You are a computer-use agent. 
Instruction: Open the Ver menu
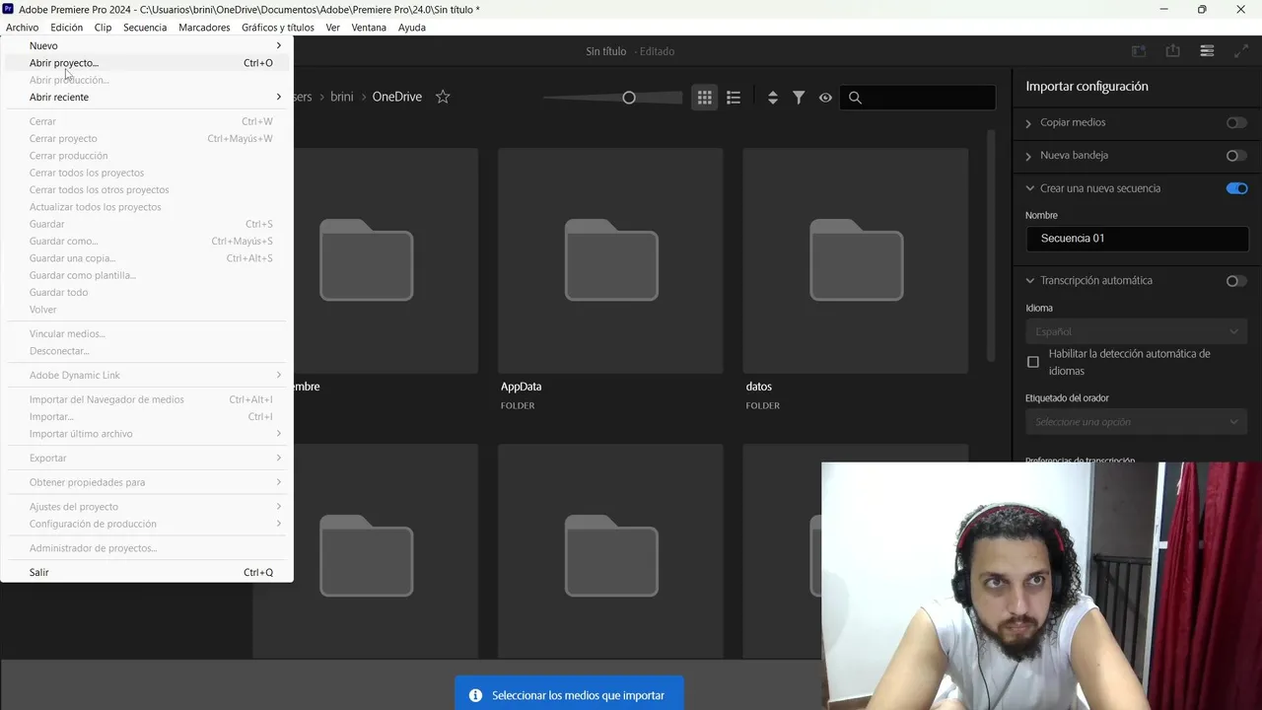pyautogui.click(x=333, y=28)
